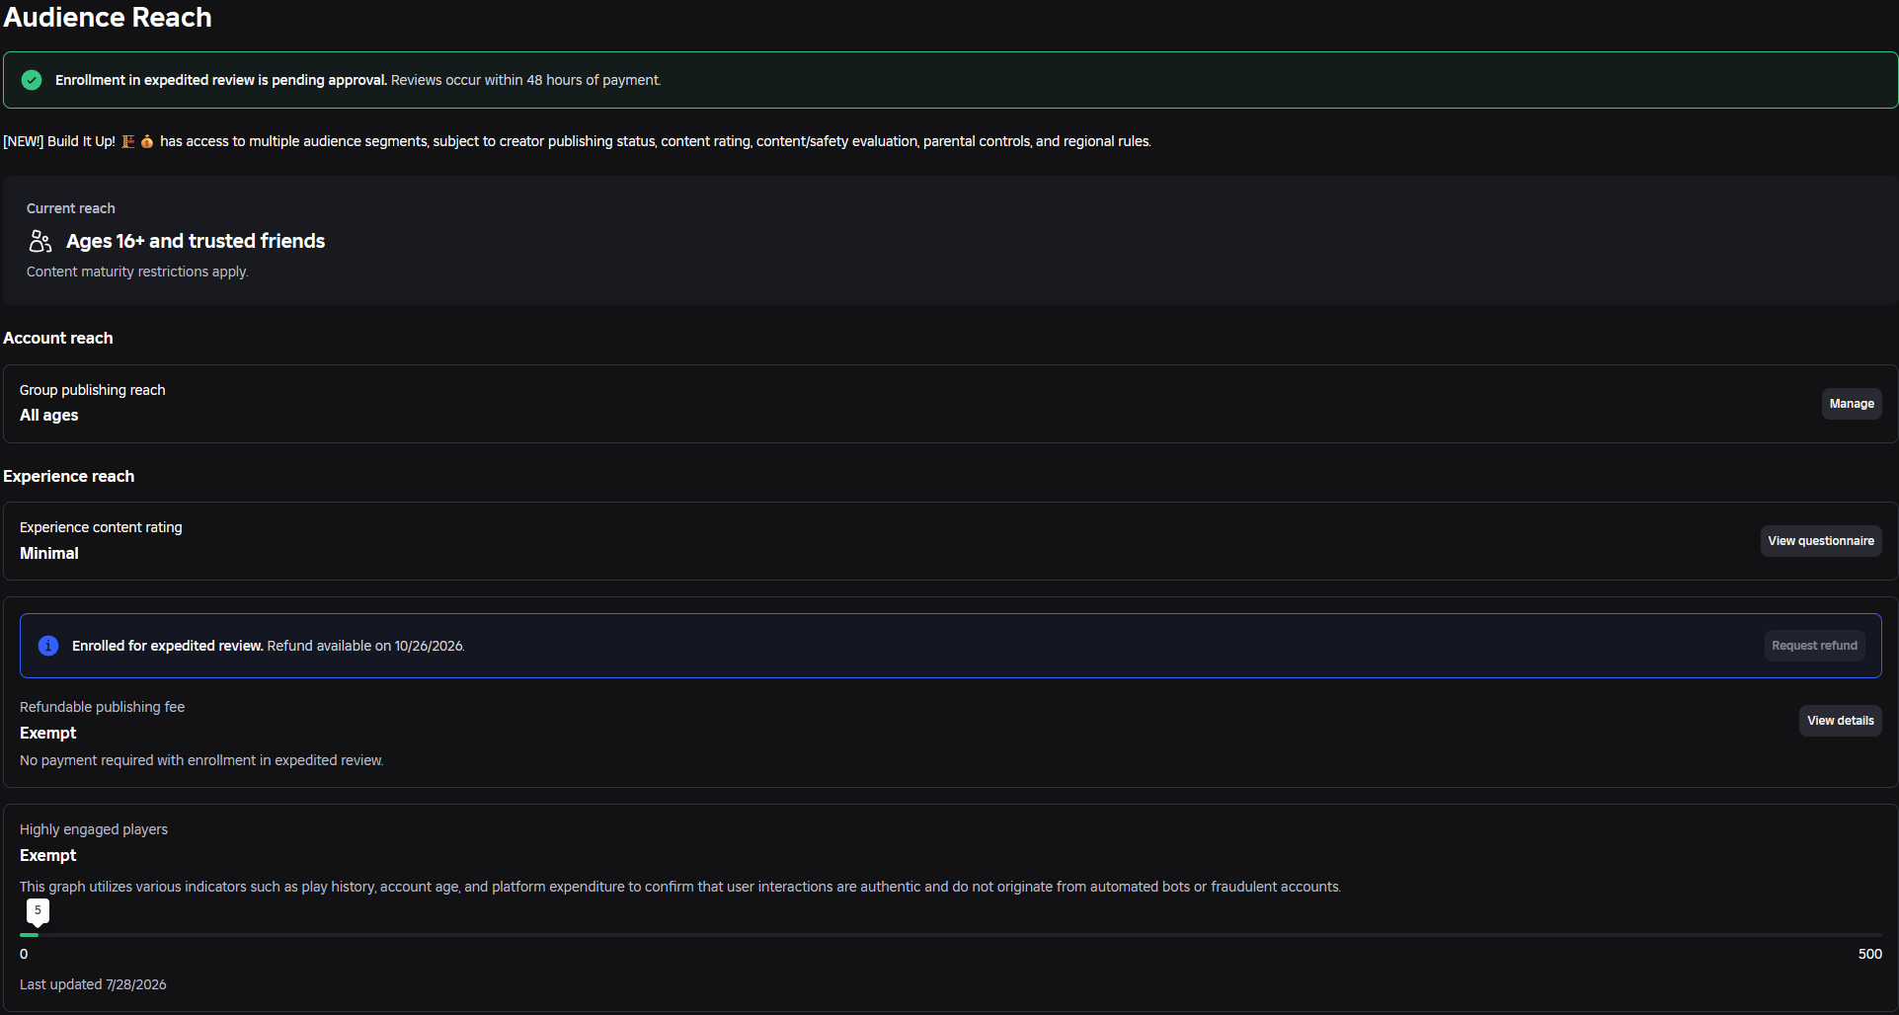Click the Audience Reach page heading
The width and height of the screenshot is (1899, 1015).
click(108, 17)
